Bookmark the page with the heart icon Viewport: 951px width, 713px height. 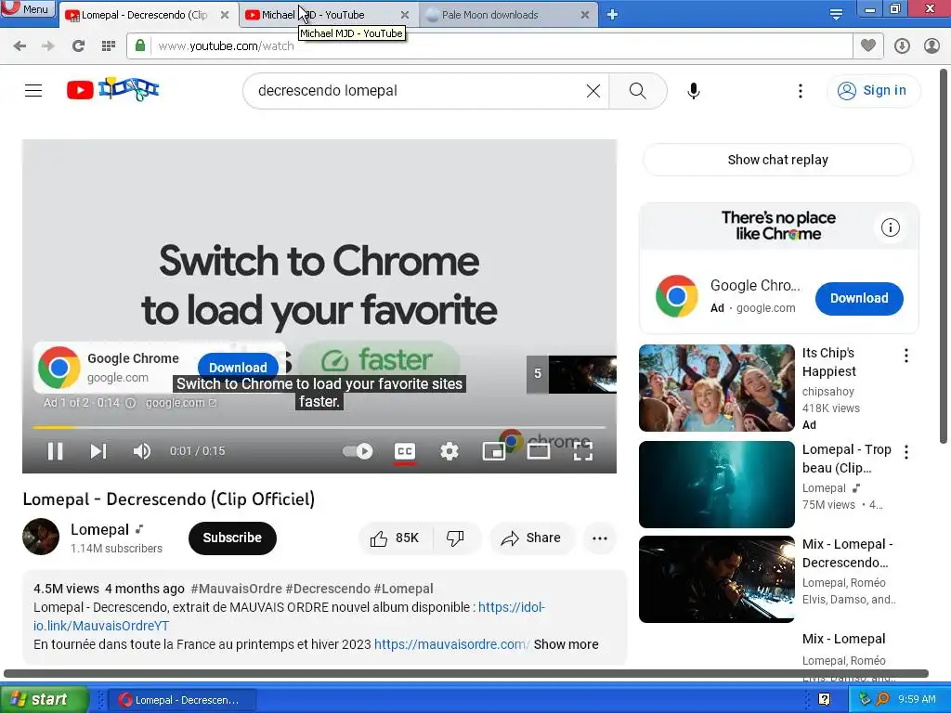click(x=868, y=45)
